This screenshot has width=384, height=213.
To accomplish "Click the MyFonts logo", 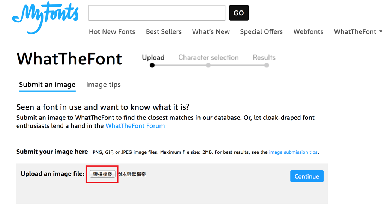I will tap(45, 18).
